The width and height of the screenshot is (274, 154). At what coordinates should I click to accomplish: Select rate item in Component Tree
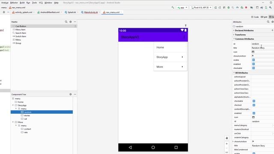pyautogui.click(x=26, y=132)
